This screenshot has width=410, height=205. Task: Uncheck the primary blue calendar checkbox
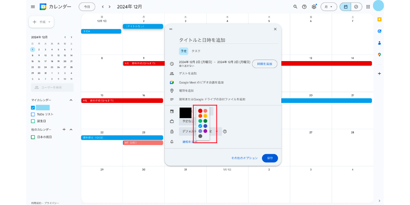(x=33, y=107)
